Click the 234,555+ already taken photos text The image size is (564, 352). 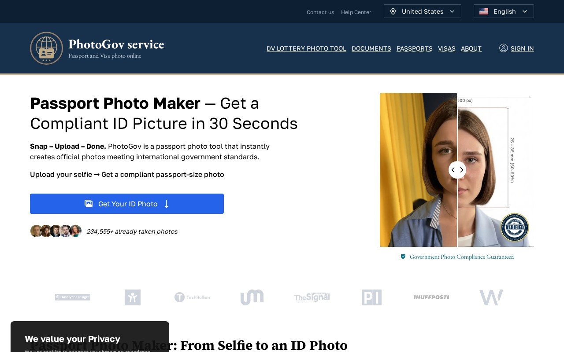[x=132, y=231]
